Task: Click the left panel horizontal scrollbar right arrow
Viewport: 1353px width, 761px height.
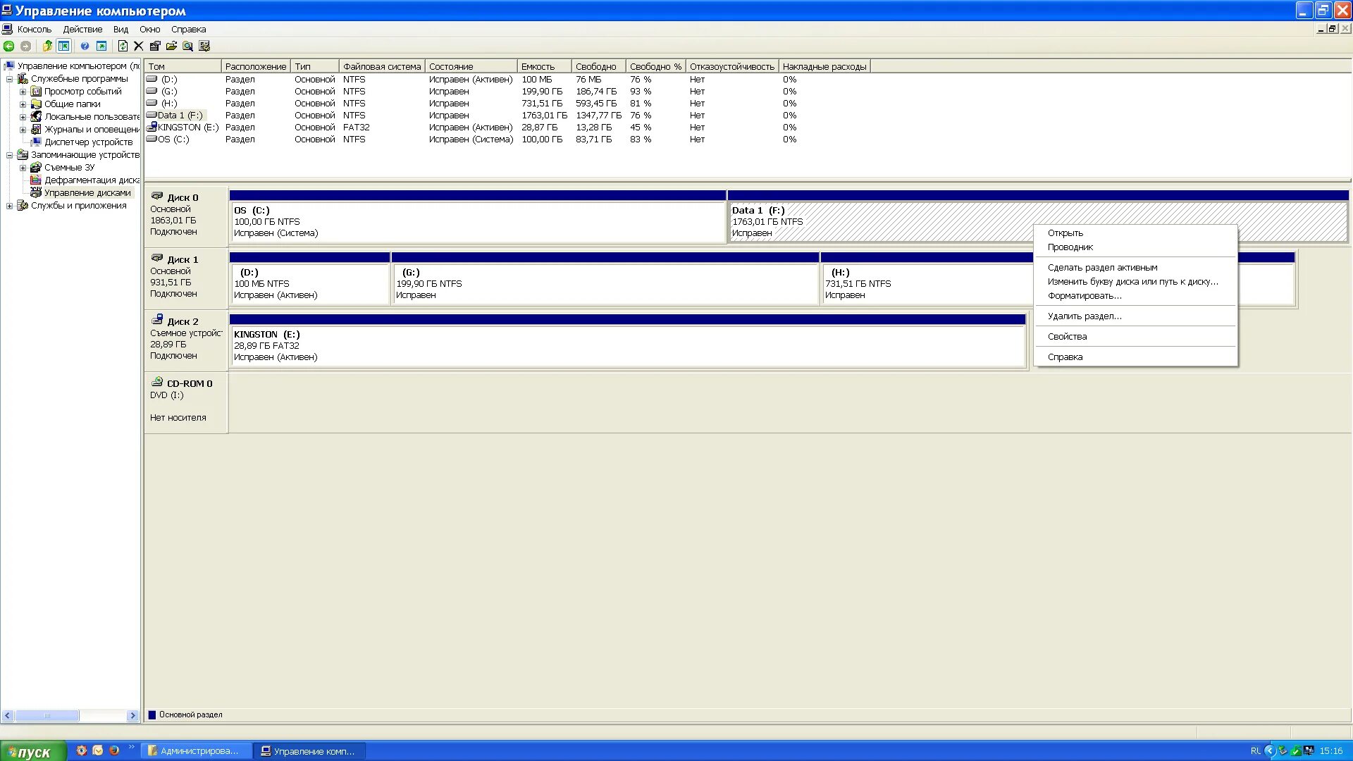Action: pyautogui.click(x=132, y=716)
